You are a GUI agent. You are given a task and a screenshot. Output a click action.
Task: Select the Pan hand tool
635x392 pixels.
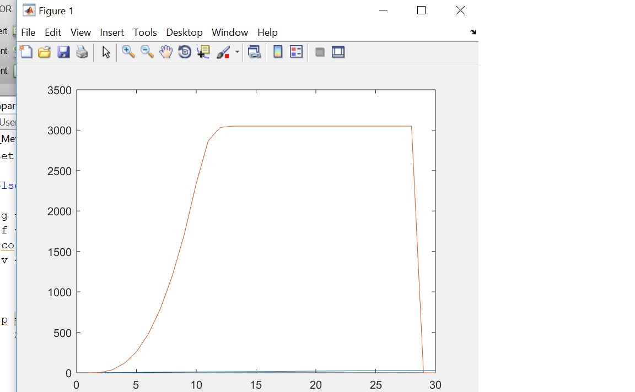(166, 52)
